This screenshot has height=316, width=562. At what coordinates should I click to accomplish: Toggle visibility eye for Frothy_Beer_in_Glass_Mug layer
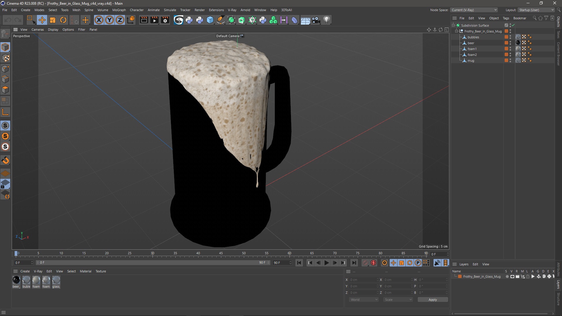(x=512, y=276)
